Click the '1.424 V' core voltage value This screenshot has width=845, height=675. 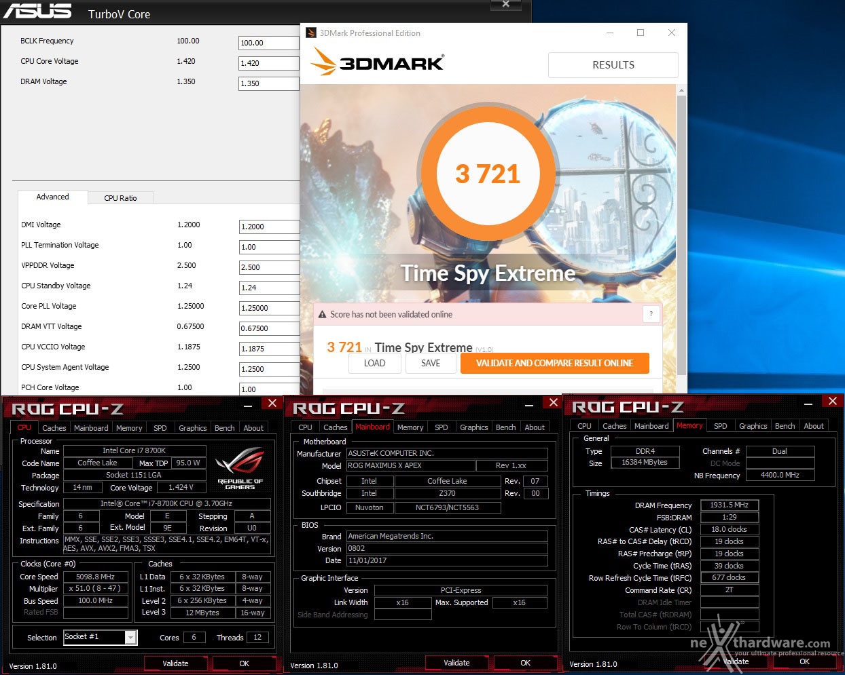[x=181, y=487]
